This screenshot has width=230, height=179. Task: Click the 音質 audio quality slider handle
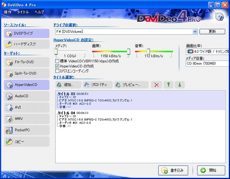[x=148, y=52]
